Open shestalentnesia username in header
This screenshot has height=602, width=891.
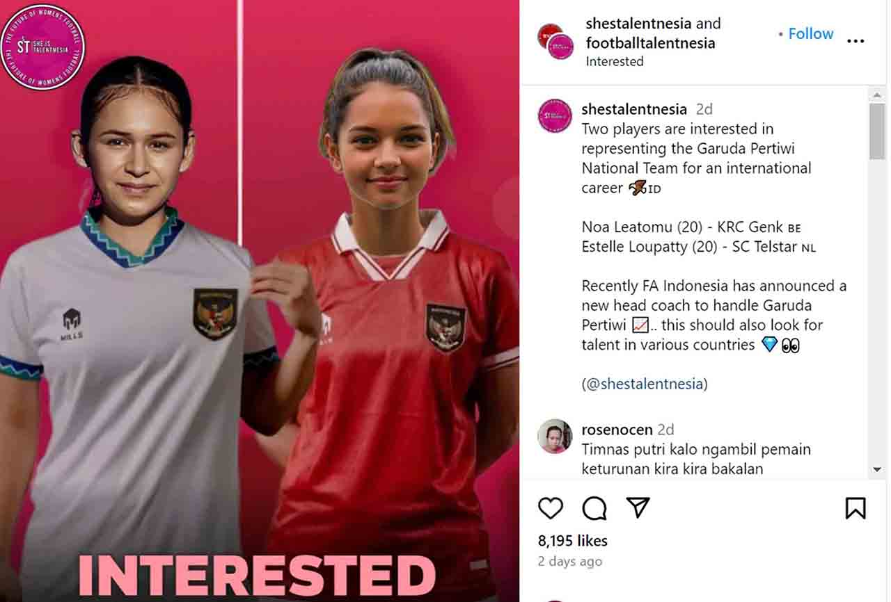(x=639, y=23)
